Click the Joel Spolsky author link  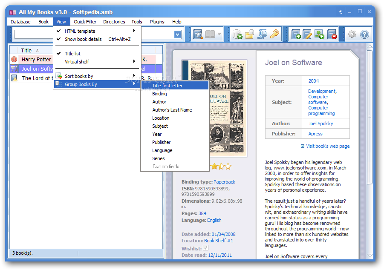coord(320,124)
